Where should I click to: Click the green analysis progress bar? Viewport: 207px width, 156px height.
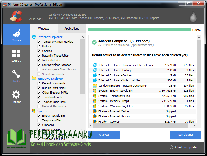[140, 30]
